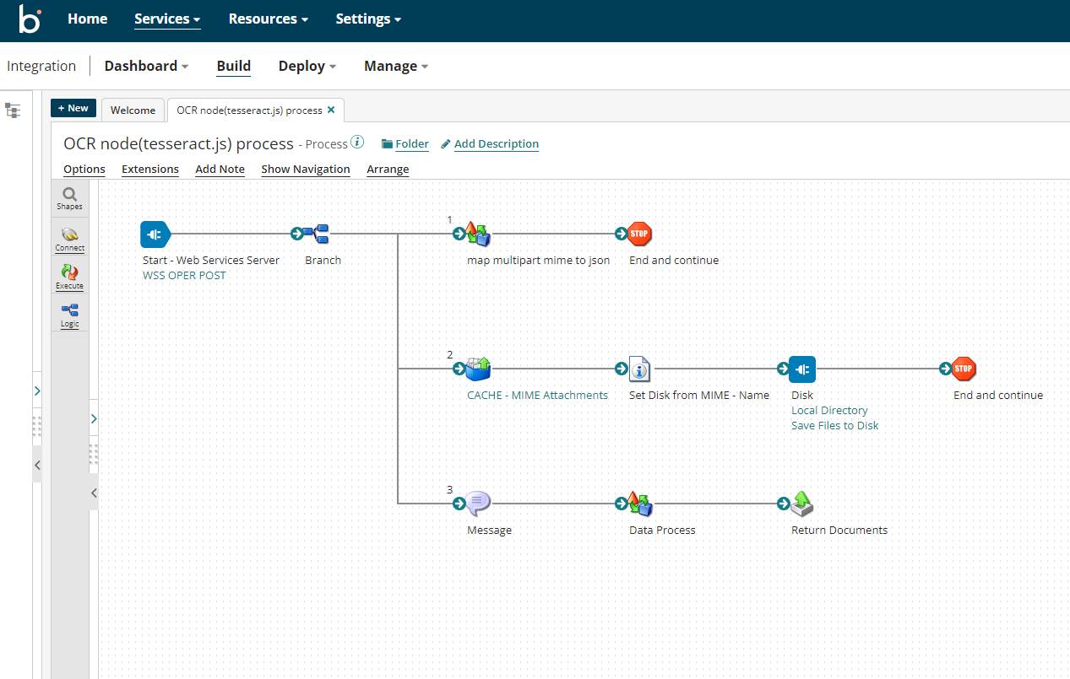
Task: Select the Start - Web Services Server shape
Action: point(155,234)
